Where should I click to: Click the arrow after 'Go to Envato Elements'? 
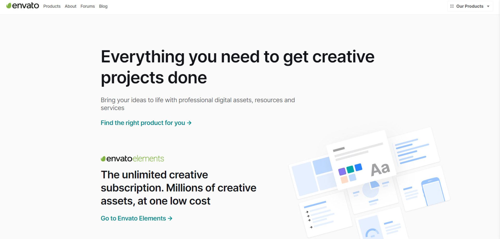(170, 218)
